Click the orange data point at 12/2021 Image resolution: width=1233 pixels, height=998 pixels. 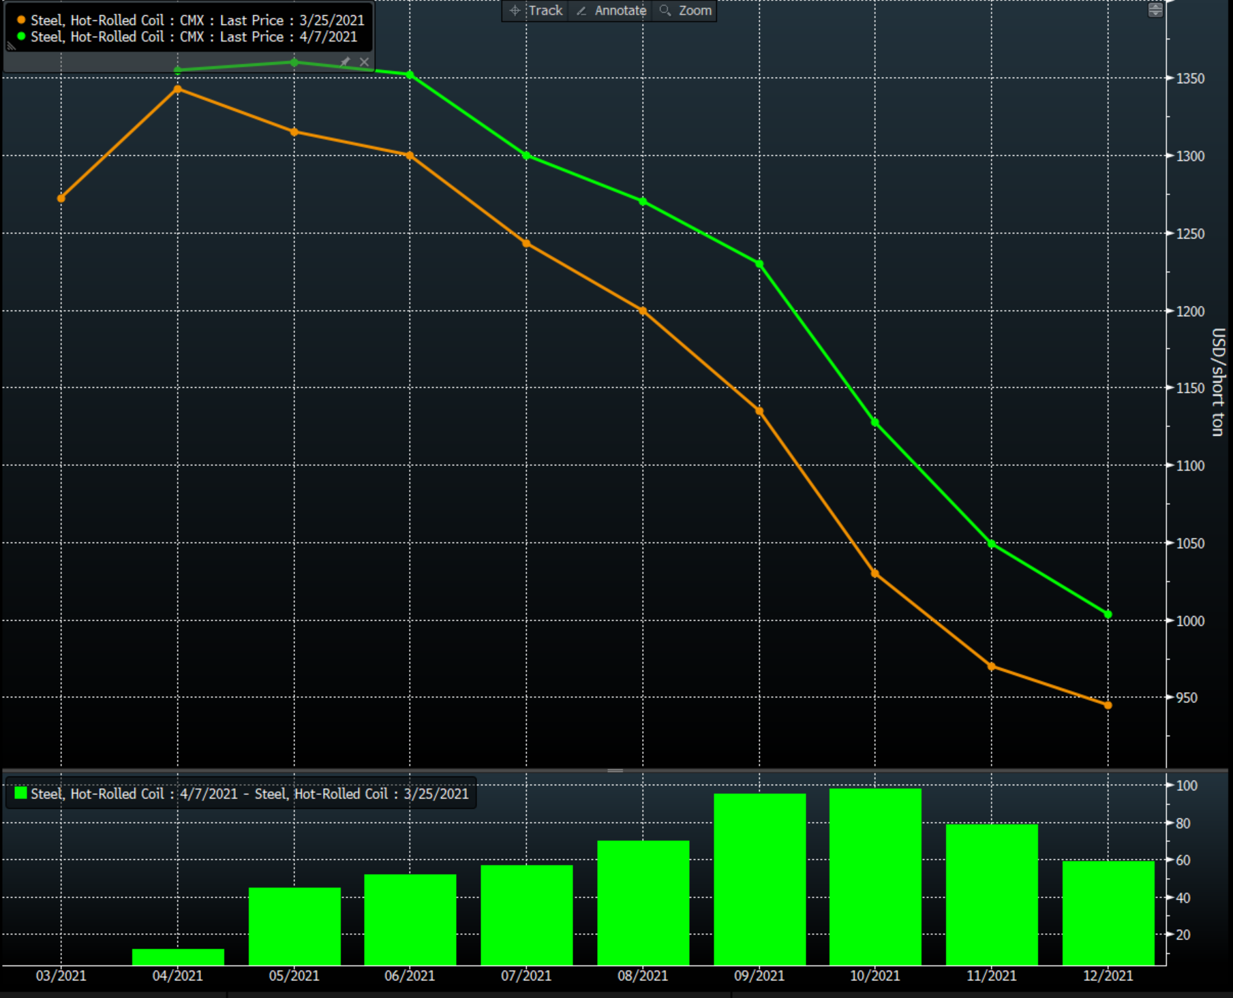(1108, 705)
